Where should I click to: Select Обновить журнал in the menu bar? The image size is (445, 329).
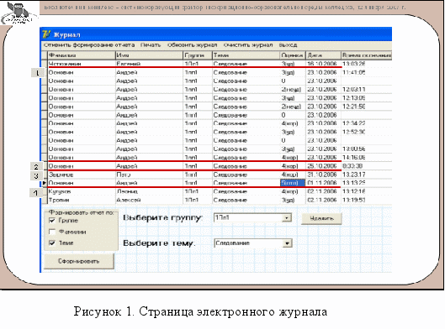(x=192, y=45)
